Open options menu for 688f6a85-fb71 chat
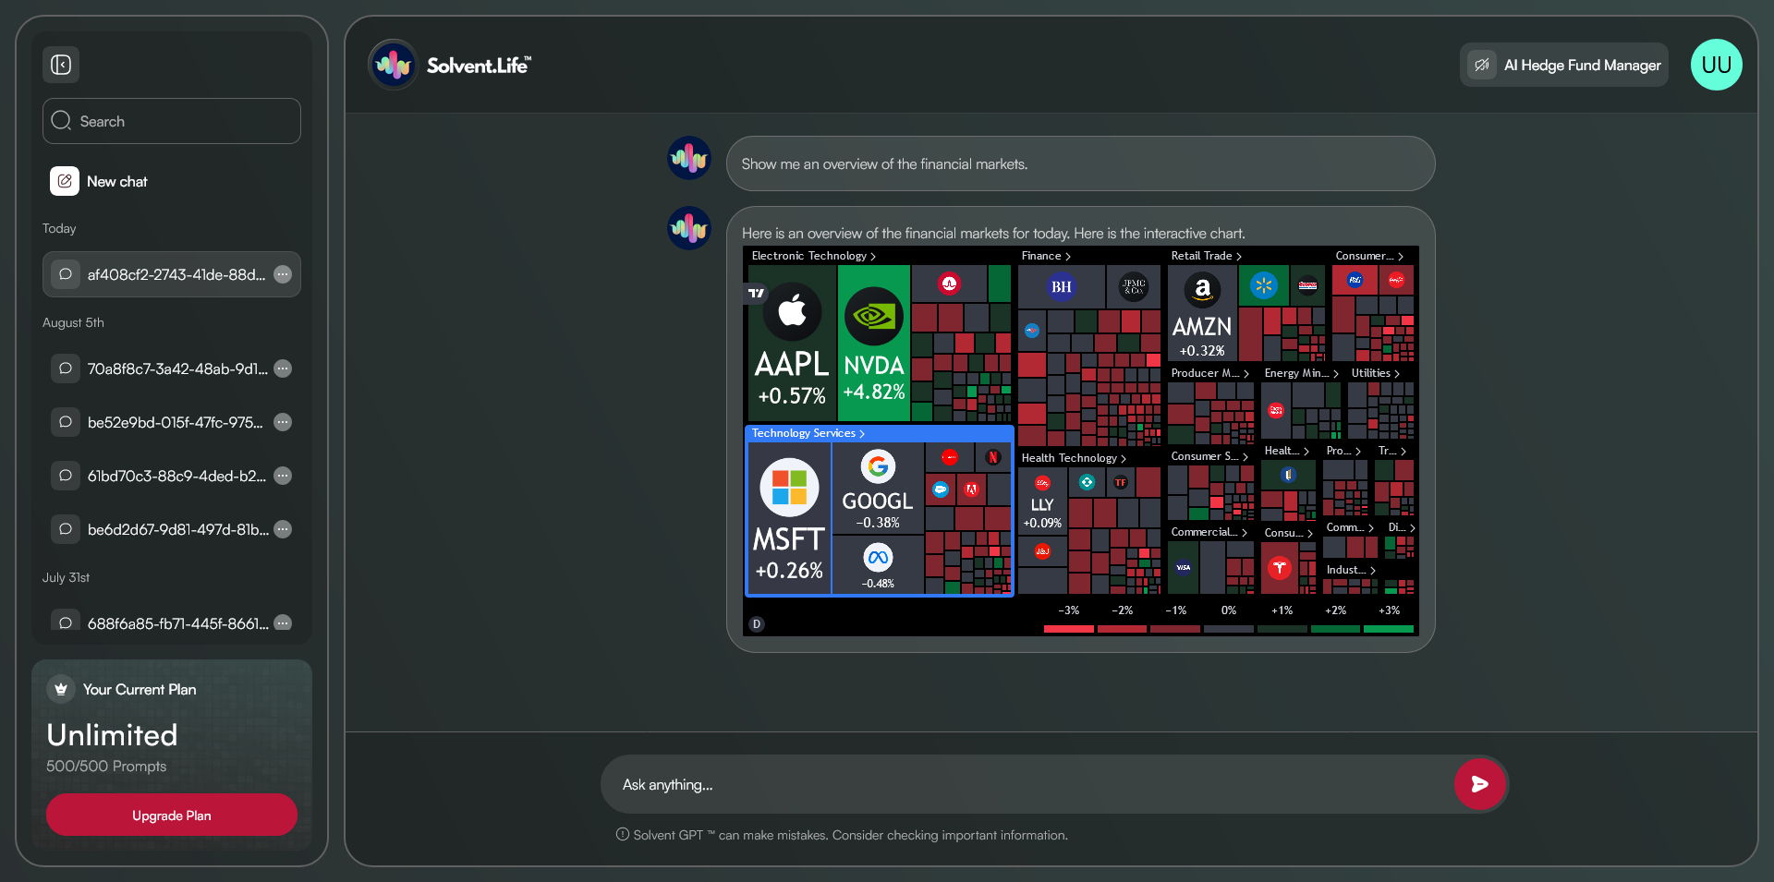Image resolution: width=1774 pixels, height=882 pixels. tap(283, 623)
